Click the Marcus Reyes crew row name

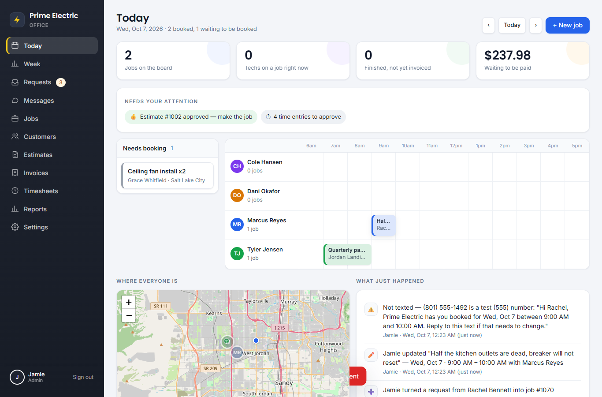[x=267, y=221]
